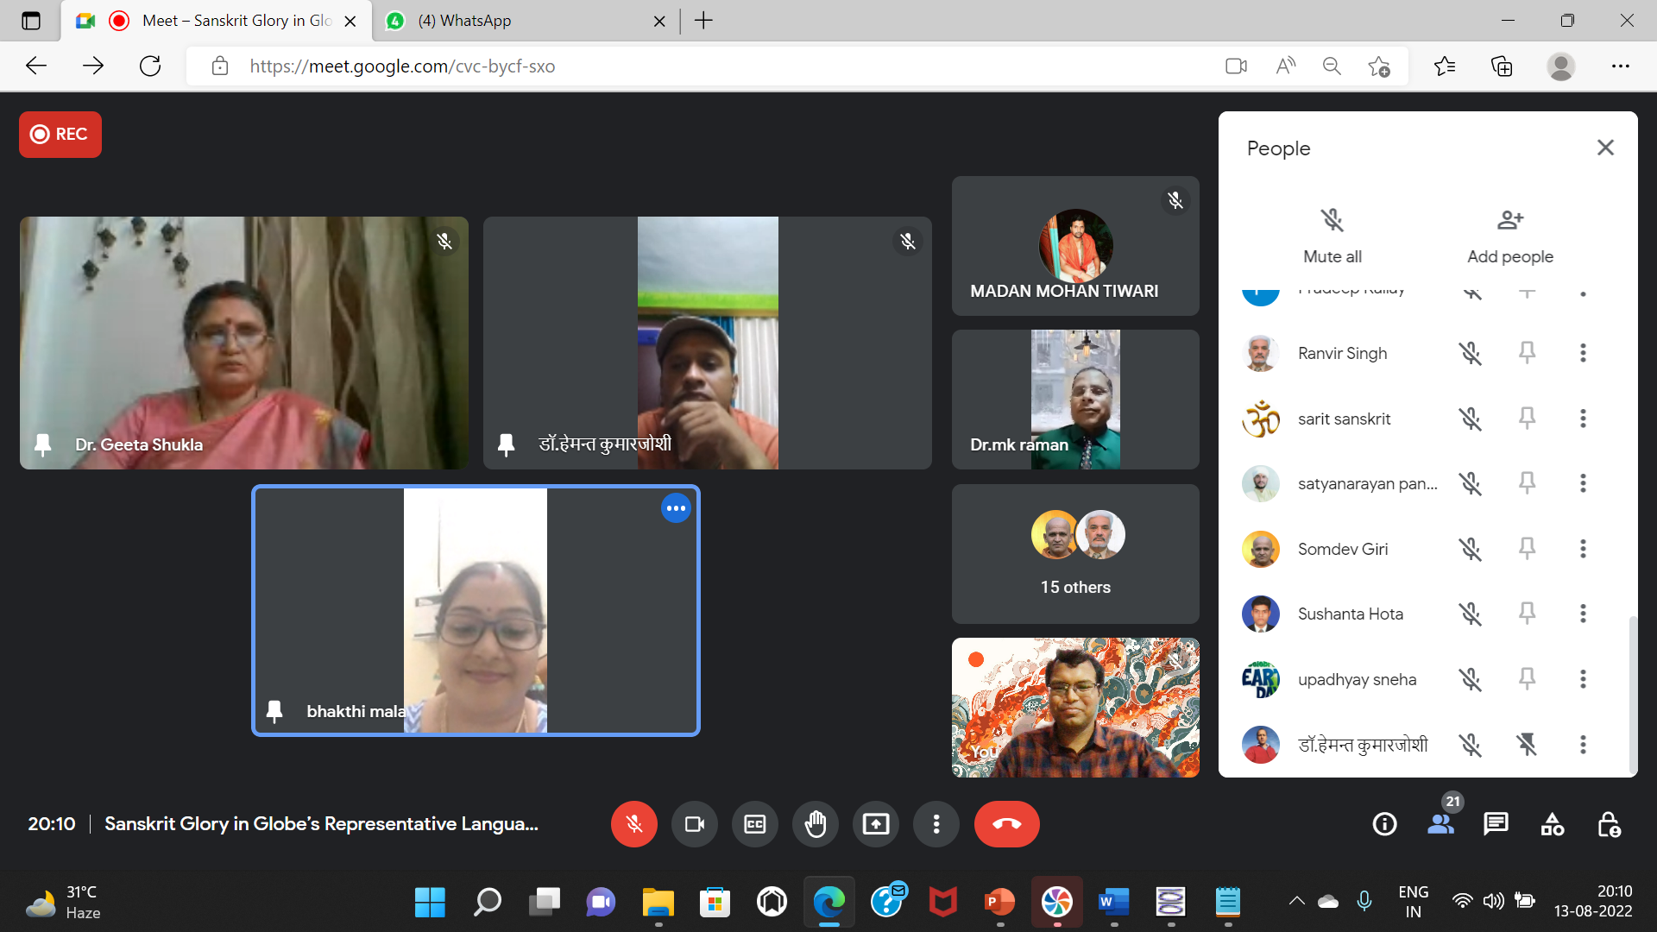Raise hand in the meeting

(x=815, y=824)
